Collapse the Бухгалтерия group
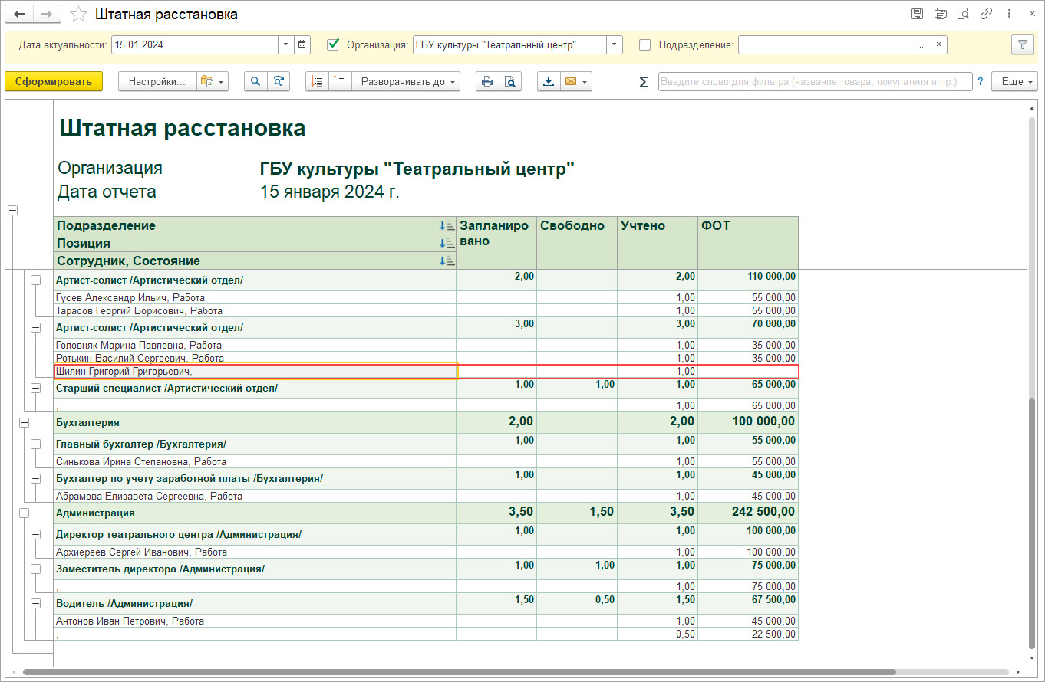Image resolution: width=1045 pixels, height=682 pixels. tap(24, 422)
